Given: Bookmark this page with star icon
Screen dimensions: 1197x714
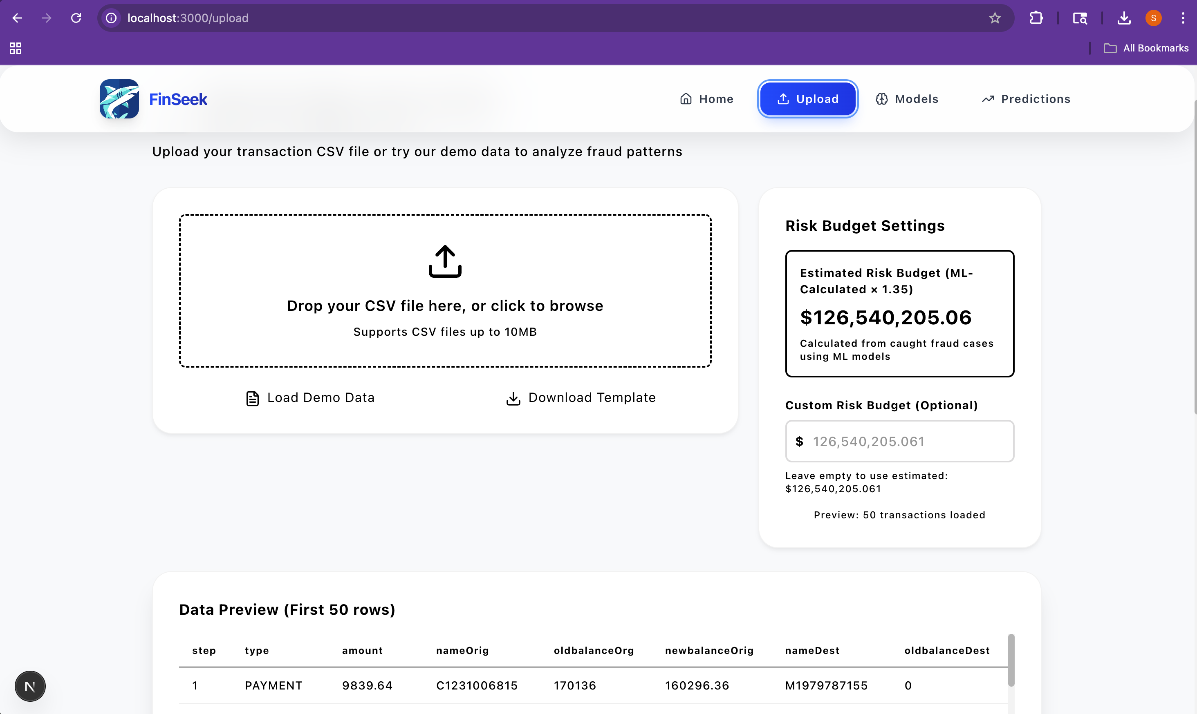Looking at the screenshot, I should (995, 18).
